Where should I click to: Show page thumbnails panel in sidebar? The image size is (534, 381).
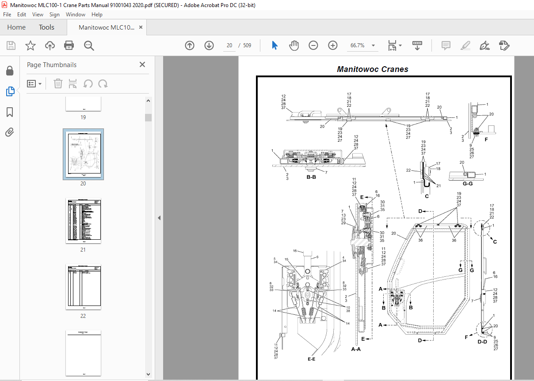click(10, 91)
